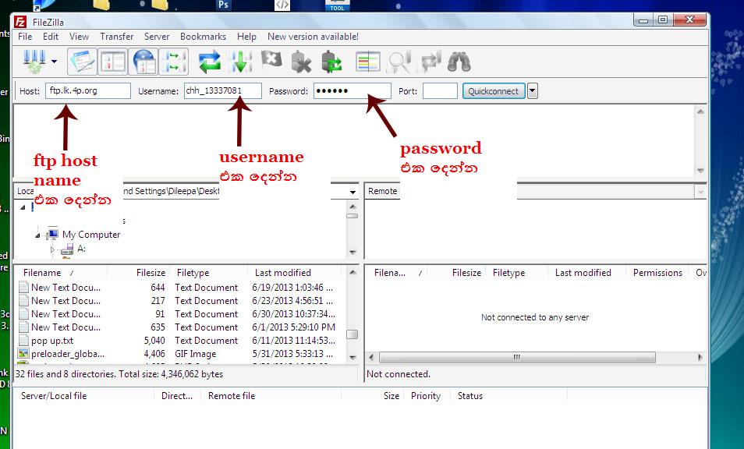
Task: Click New version available! menu
Action: (x=313, y=37)
